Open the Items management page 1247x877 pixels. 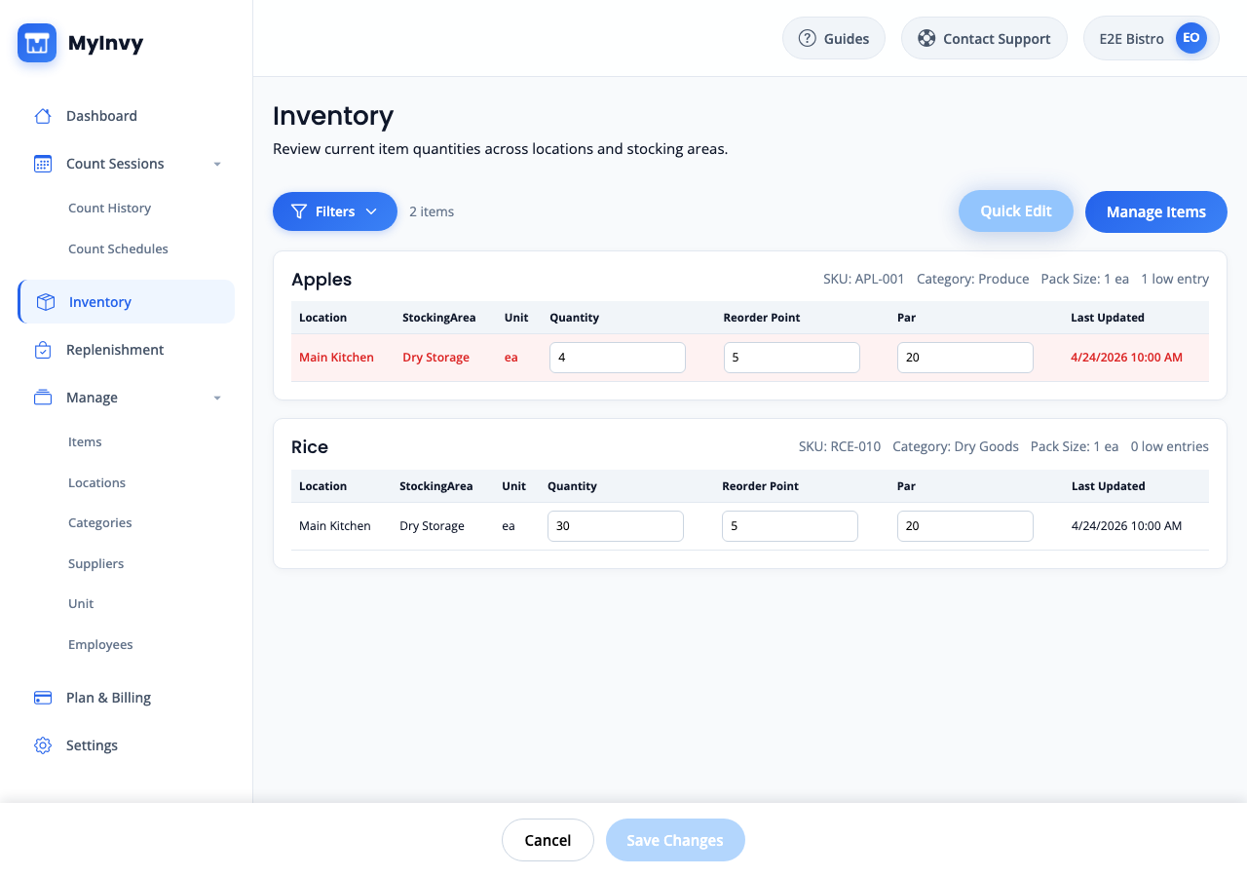click(x=85, y=442)
